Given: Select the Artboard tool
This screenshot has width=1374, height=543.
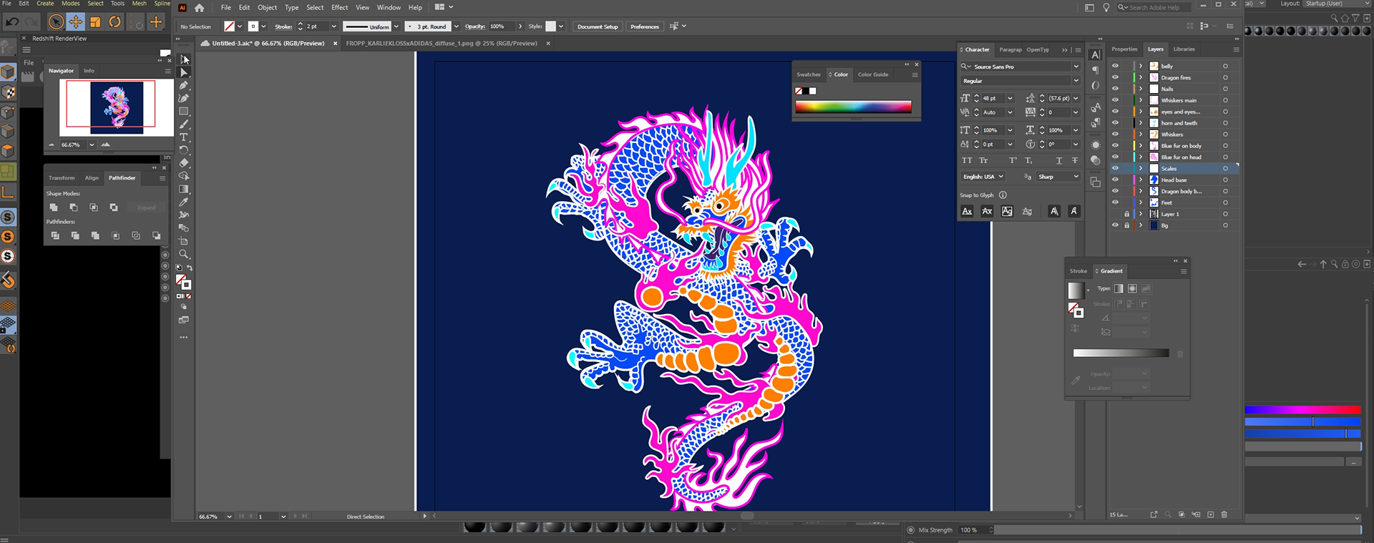Looking at the screenshot, I should (184, 242).
